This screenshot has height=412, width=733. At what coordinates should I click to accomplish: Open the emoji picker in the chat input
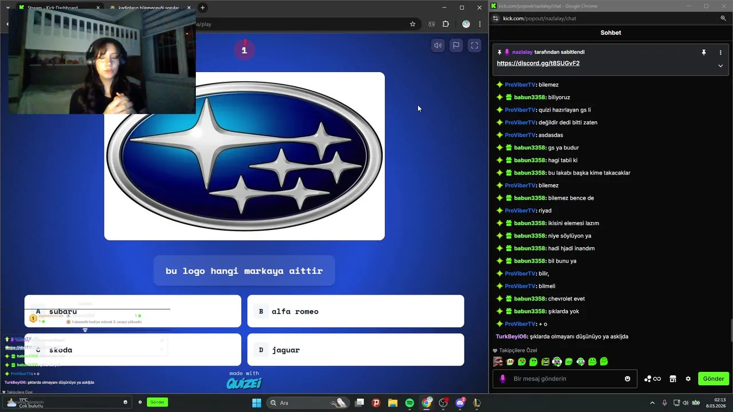[x=628, y=379]
